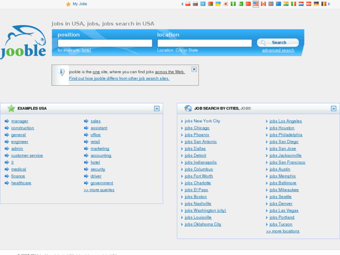Viewport: 340px width, 255px height.
Task: Select the Japan flag icon
Action: [225, 4]
